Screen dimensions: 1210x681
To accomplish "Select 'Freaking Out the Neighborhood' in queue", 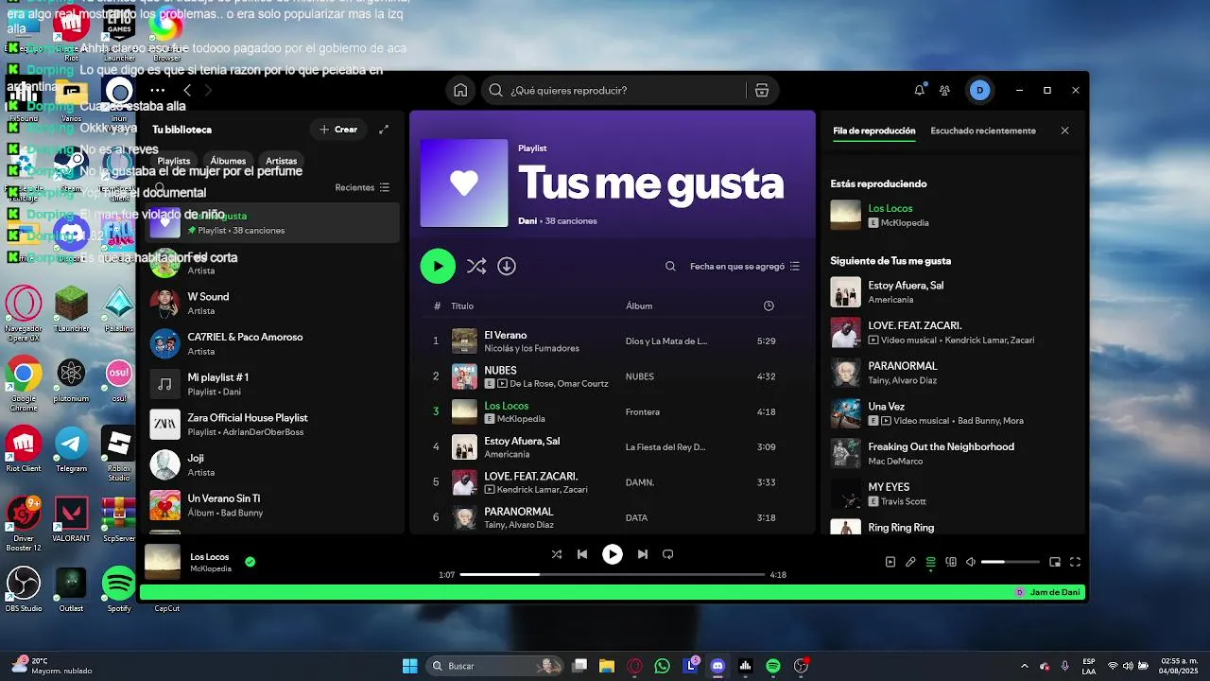I will (x=941, y=446).
